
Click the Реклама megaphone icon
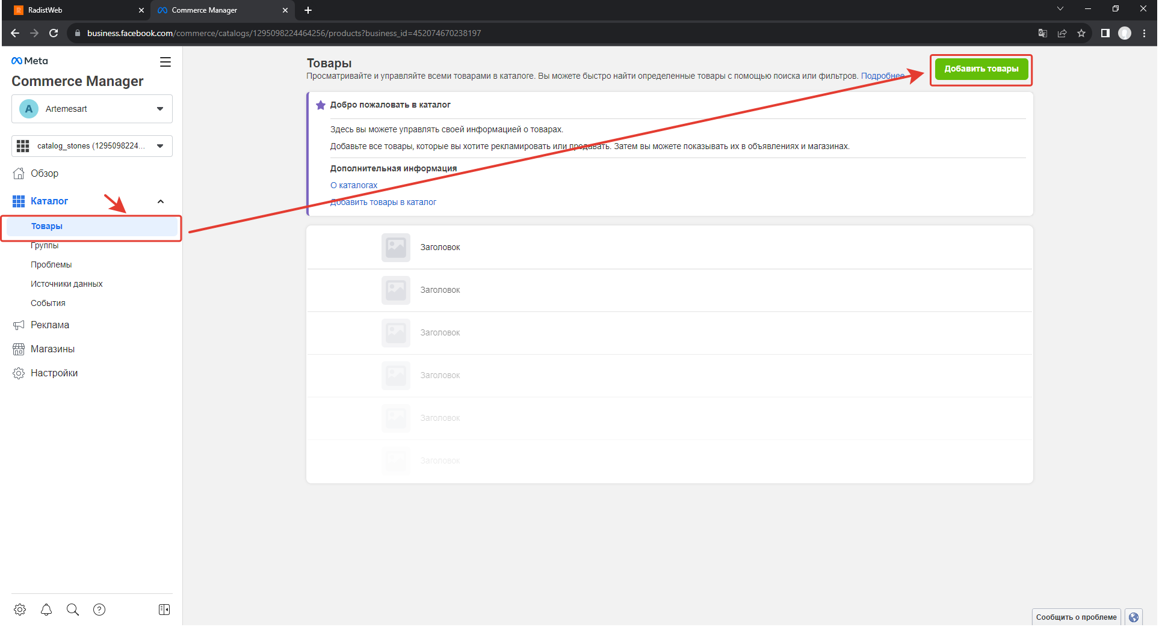click(19, 325)
